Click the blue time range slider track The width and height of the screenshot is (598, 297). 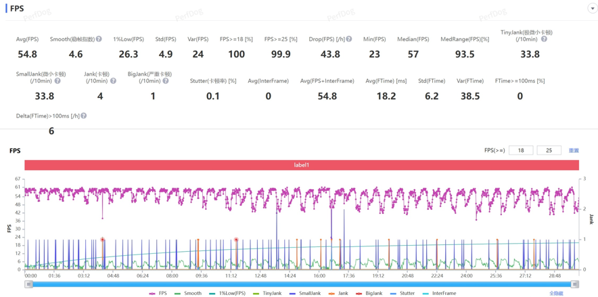[x=302, y=284]
